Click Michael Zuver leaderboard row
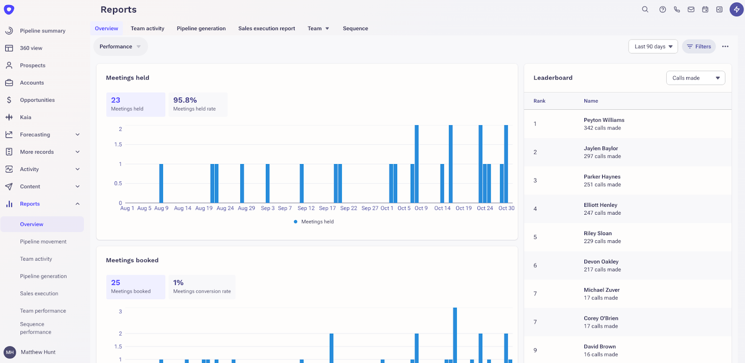Image resolution: width=745 pixels, height=363 pixels. (628, 294)
